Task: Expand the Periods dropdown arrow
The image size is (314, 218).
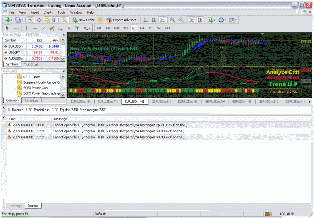Action: [x=225, y=20]
